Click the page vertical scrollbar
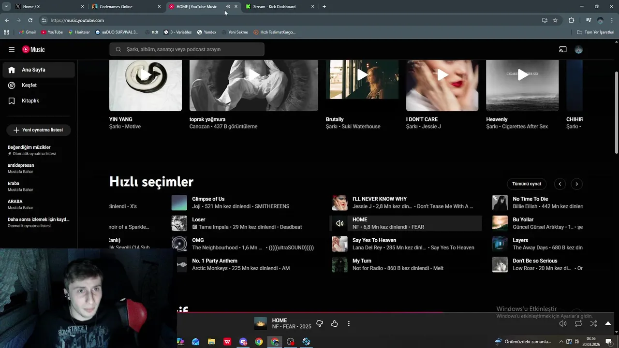The width and height of the screenshot is (619, 348). [616, 112]
